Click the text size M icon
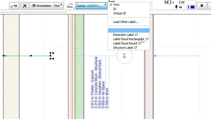Viewport: 211px width, 119px height. 168,2
